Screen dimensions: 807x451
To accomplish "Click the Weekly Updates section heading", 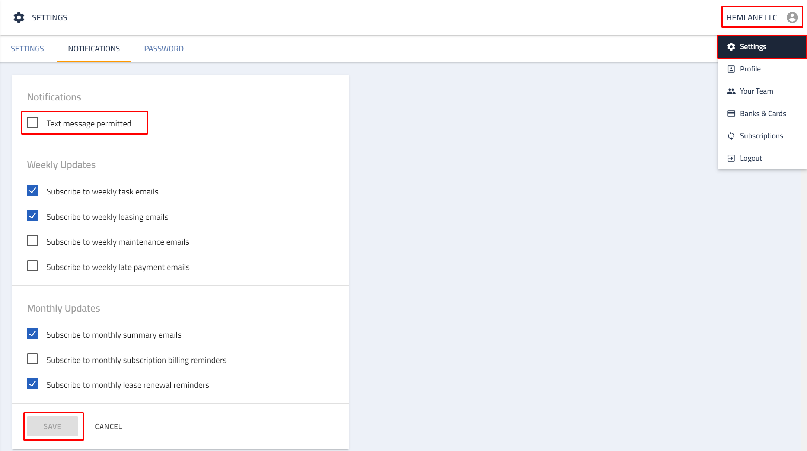I will [x=61, y=165].
